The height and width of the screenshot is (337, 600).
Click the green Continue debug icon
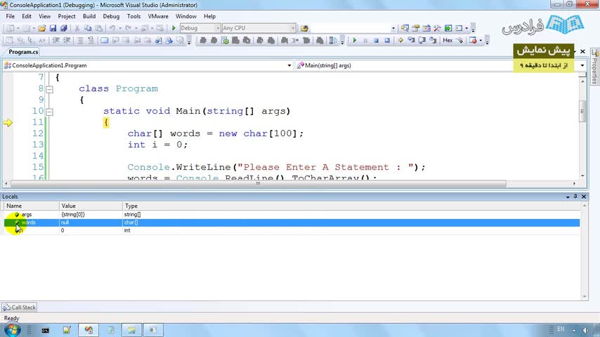coord(354,40)
